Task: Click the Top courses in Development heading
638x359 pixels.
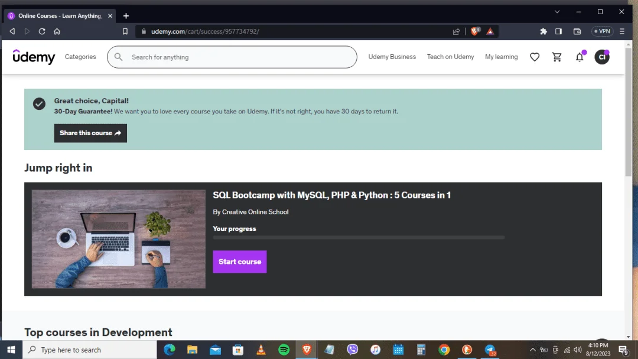Action: tap(98, 332)
